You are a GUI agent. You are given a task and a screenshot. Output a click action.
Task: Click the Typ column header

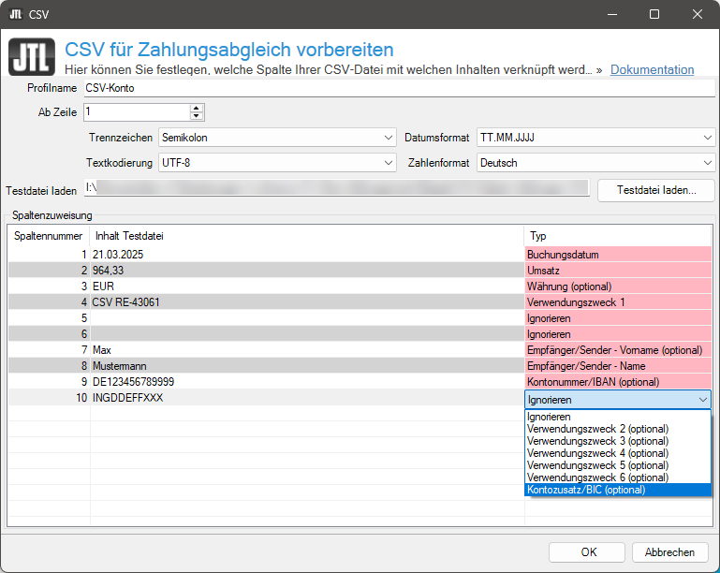pyautogui.click(x=618, y=236)
